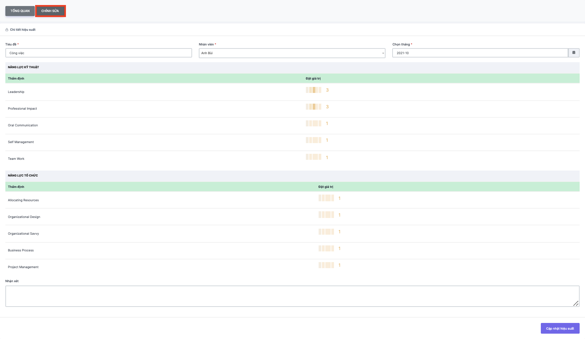Click the Tiêu đề input field

click(x=99, y=53)
